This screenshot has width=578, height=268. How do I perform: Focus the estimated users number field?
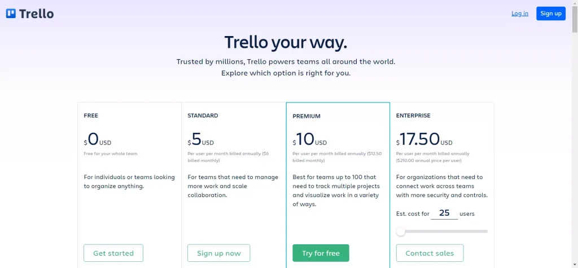coord(444,213)
